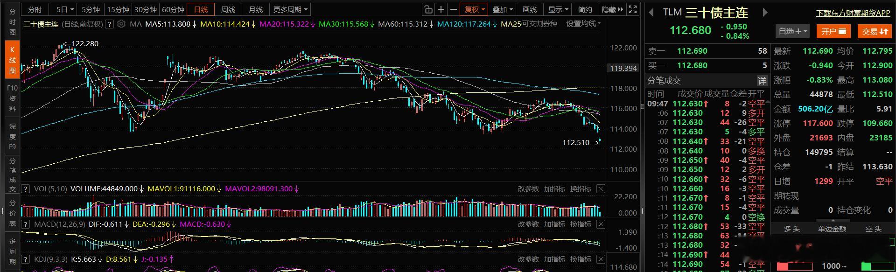Open 分时图 from left sidebar
This screenshot has height=272, width=896.
point(13,22)
